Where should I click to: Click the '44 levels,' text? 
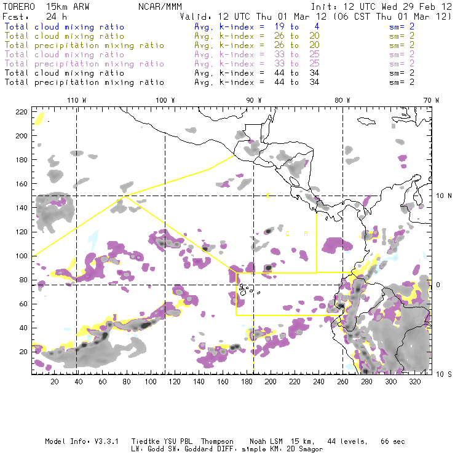tap(347, 441)
